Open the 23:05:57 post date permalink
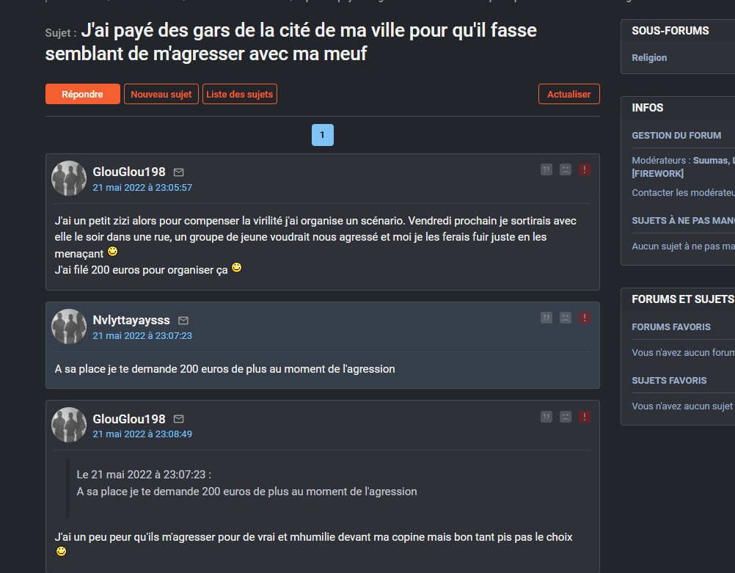735x573 pixels. tap(142, 188)
